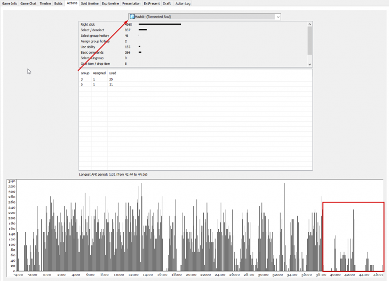Click the 24:00 mark on chart axis
This screenshot has width=389, height=281.
(x=220, y=274)
